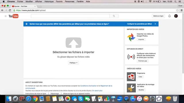The image size is (184, 103).
Task: Open the Aide menu
Action: 88,1
